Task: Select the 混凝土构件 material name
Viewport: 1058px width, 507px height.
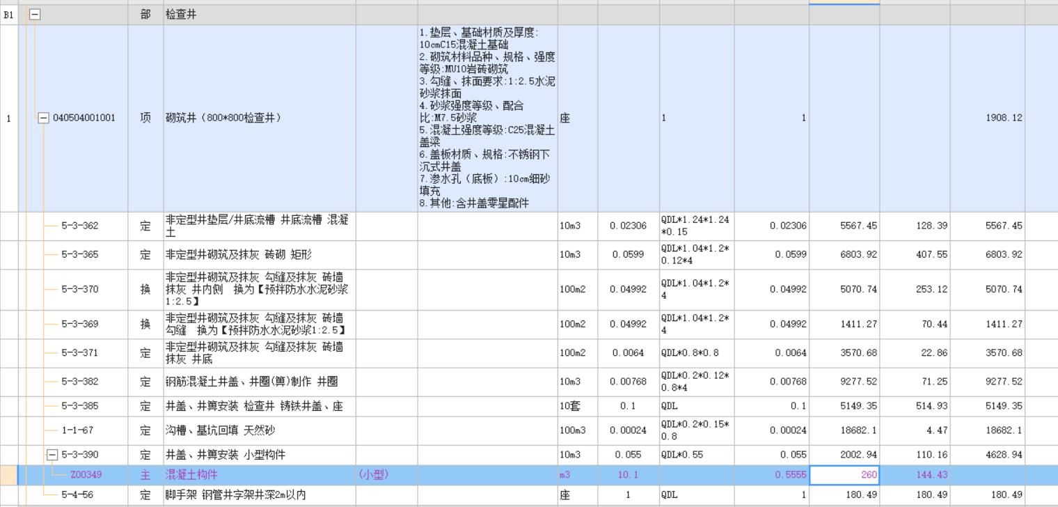Action: (x=191, y=475)
